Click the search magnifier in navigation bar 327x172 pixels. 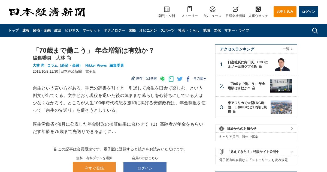coord(315,31)
